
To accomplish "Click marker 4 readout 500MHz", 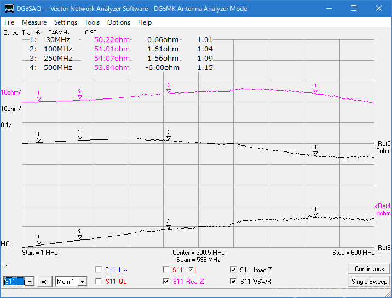I will 58,67.
